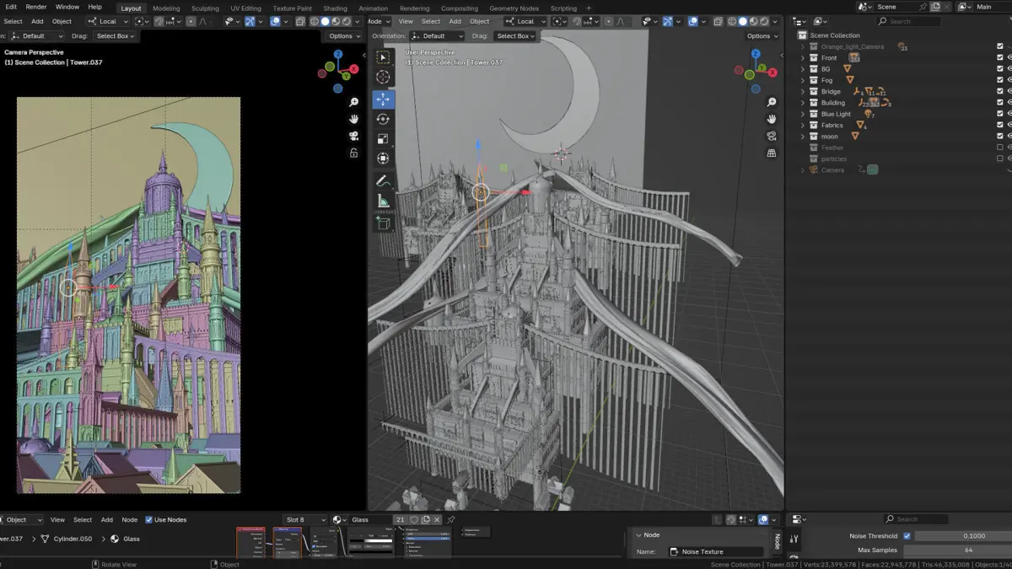
Task: Open Slot 8 material slot dropdown
Action: (305, 520)
